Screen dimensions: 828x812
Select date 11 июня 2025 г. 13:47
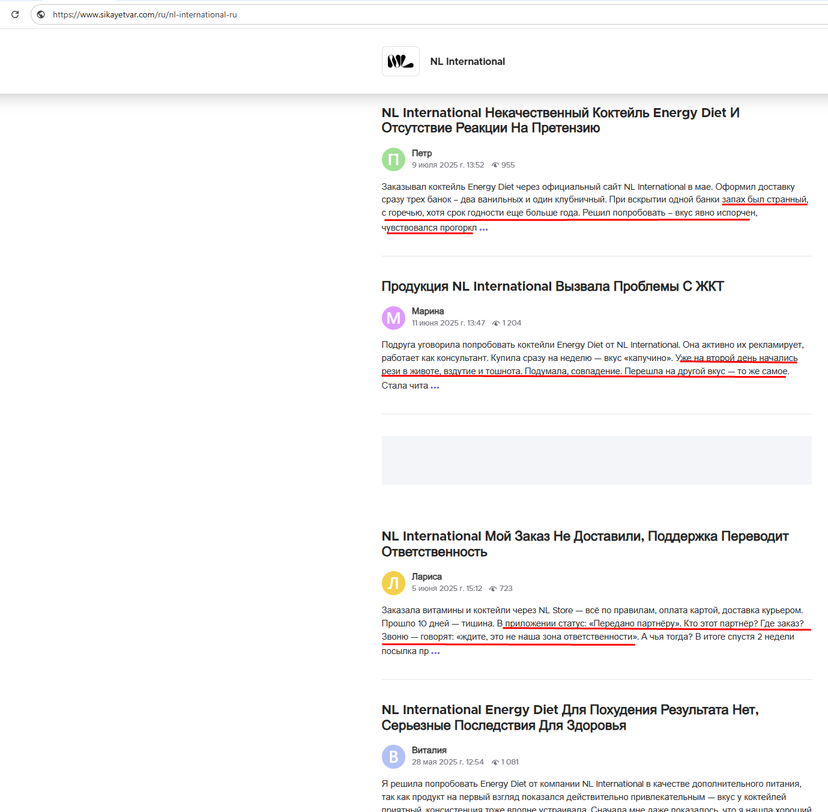[449, 323]
